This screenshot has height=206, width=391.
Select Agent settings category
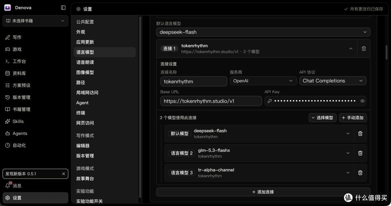pyautogui.click(x=105, y=103)
